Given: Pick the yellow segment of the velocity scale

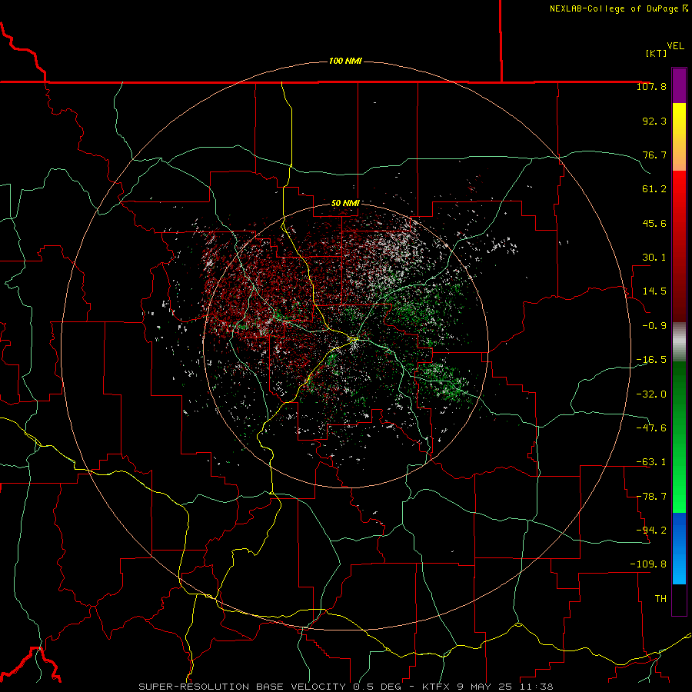Looking at the screenshot, I should coord(679,137).
